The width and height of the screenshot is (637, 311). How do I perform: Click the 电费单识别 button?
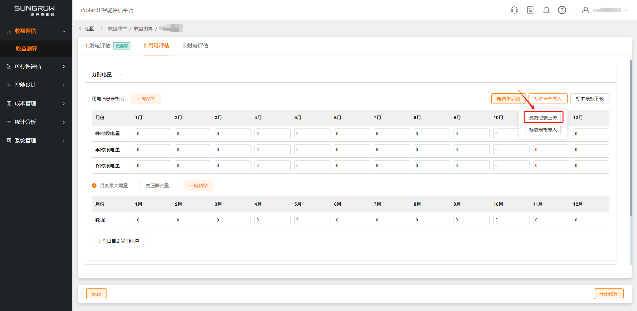click(508, 99)
